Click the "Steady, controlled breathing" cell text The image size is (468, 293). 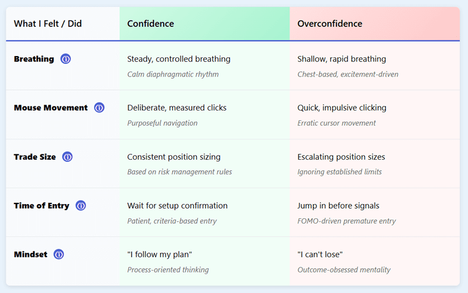pyautogui.click(x=178, y=59)
